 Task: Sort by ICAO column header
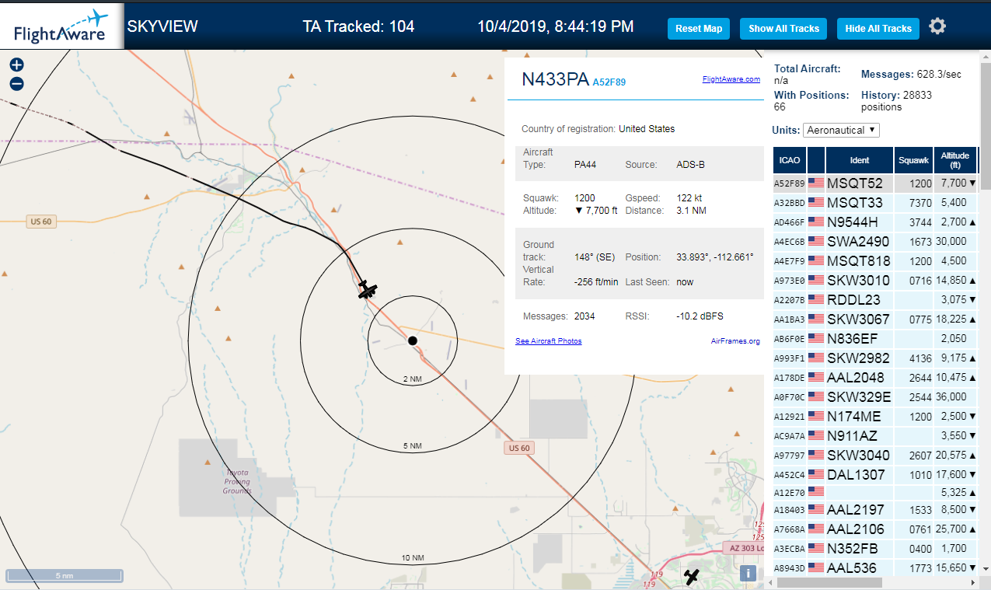pos(790,160)
